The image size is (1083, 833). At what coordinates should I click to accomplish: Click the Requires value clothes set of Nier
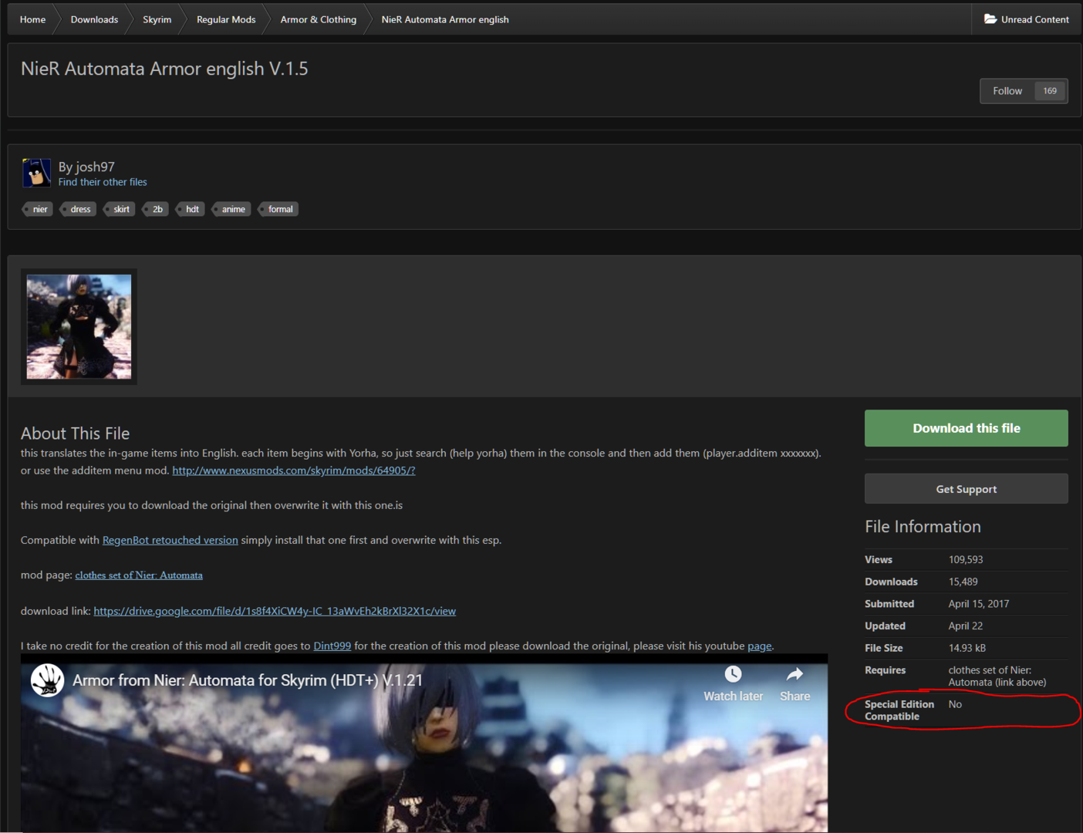pos(997,676)
